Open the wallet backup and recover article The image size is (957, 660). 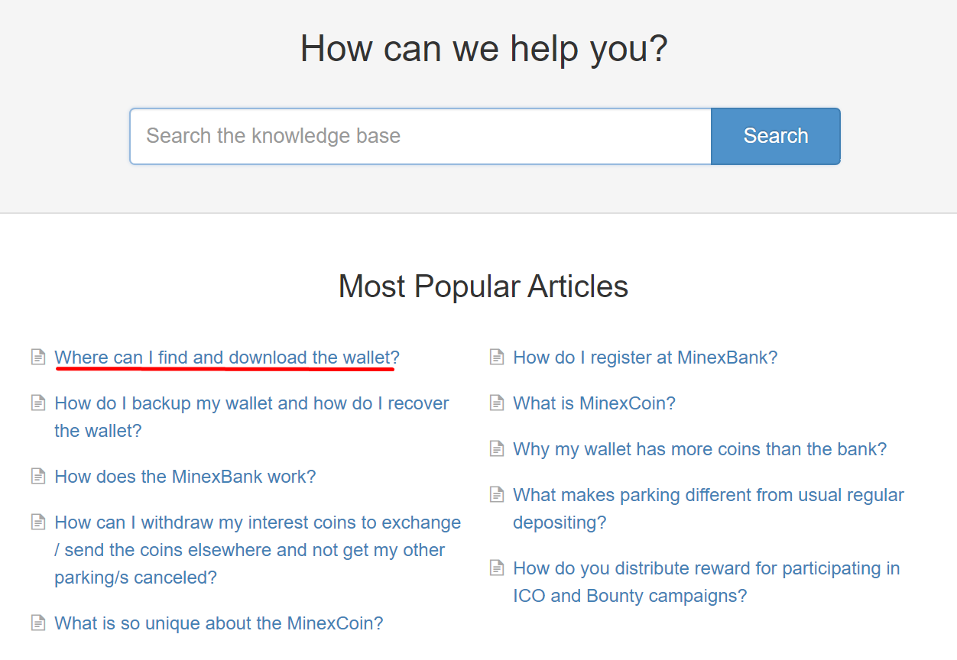[x=251, y=403]
